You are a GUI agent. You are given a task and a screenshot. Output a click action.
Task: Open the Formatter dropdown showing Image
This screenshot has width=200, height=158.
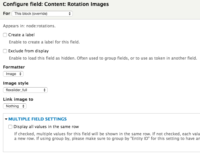[13, 74]
